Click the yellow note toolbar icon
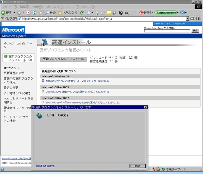The image size is (203, 174). (109, 13)
